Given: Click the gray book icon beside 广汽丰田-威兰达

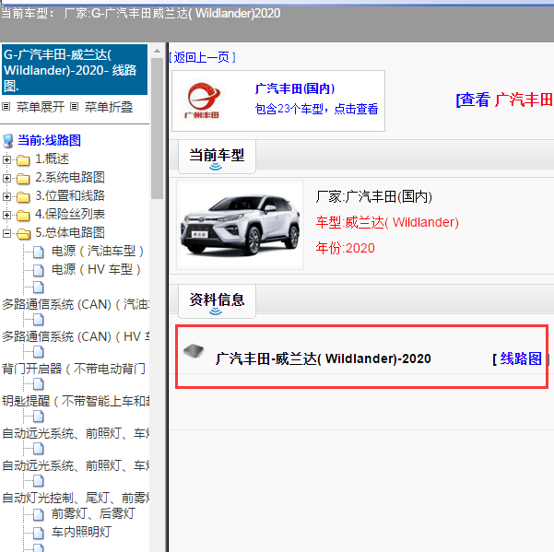Looking at the screenshot, I should [194, 351].
